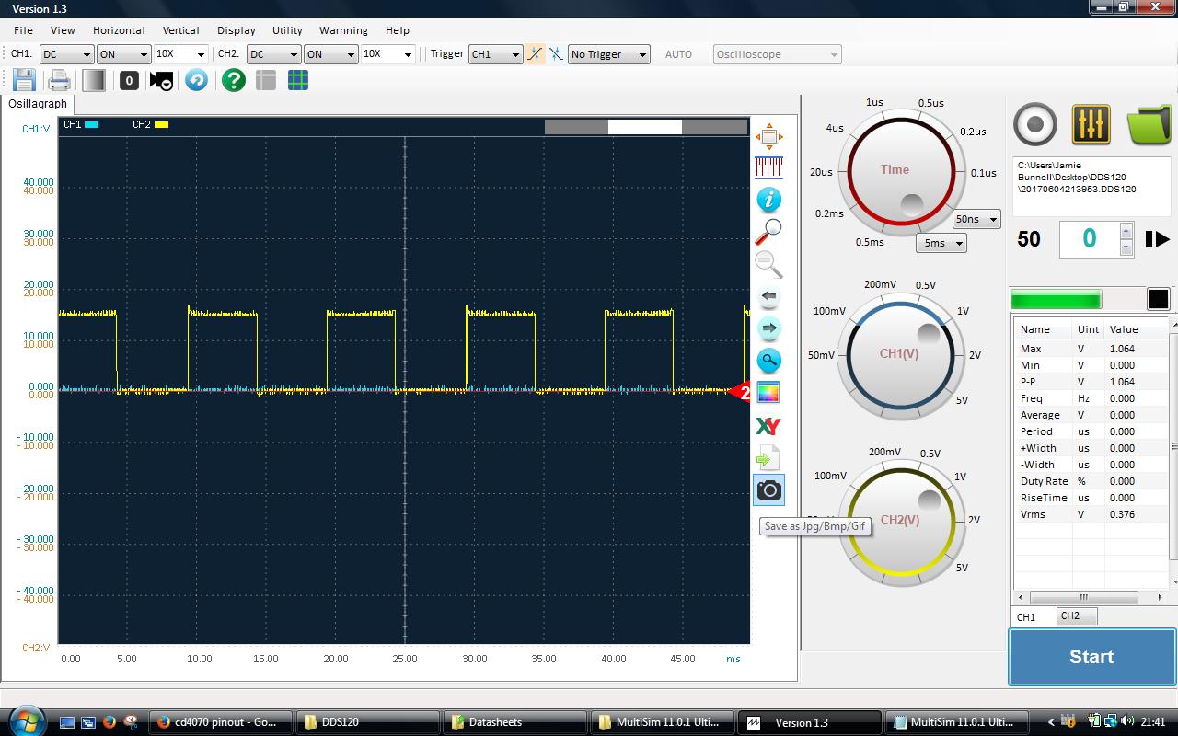This screenshot has height=736, width=1178.
Task: Open help with green question mark
Action: click(x=234, y=80)
